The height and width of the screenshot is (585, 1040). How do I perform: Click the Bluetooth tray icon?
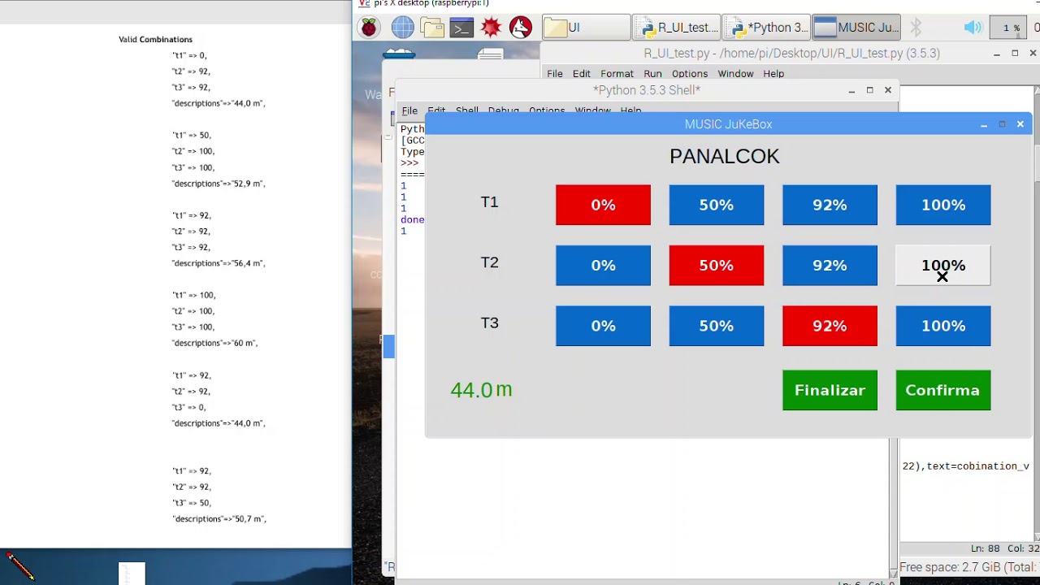[916, 28]
